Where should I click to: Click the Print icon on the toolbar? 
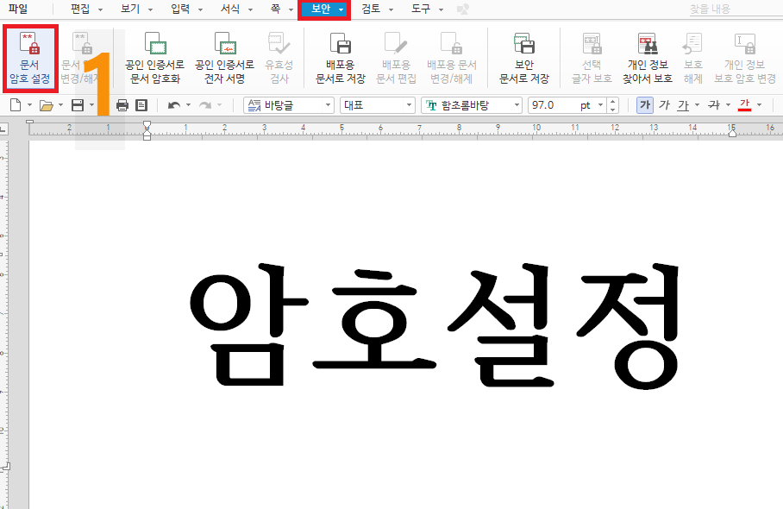tap(120, 104)
